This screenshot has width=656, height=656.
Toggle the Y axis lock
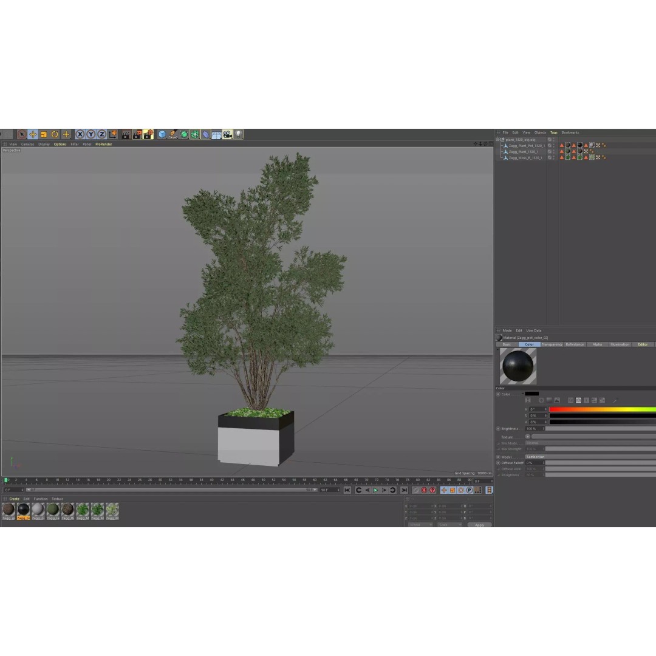(91, 134)
